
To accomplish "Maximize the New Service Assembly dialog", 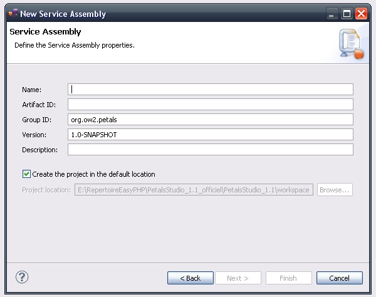I will tap(347, 13).
